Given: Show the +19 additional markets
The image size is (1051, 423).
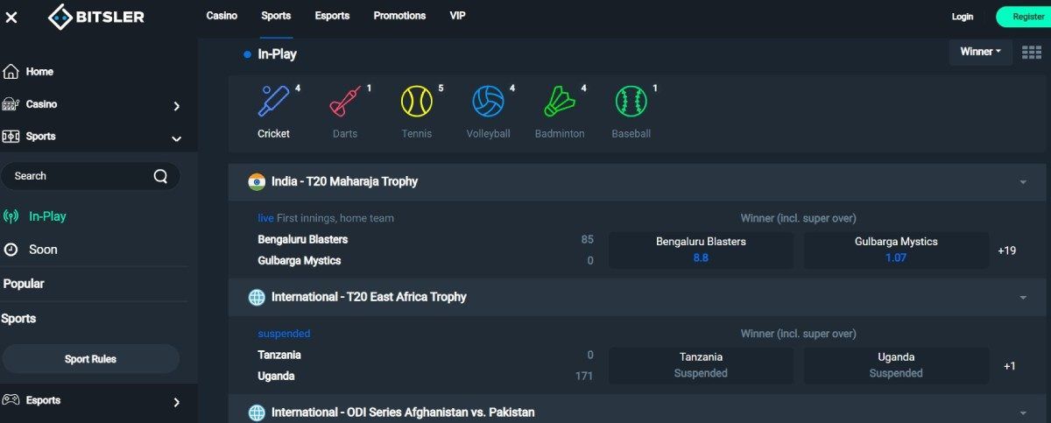Looking at the screenshot, I should [1006, 250].
